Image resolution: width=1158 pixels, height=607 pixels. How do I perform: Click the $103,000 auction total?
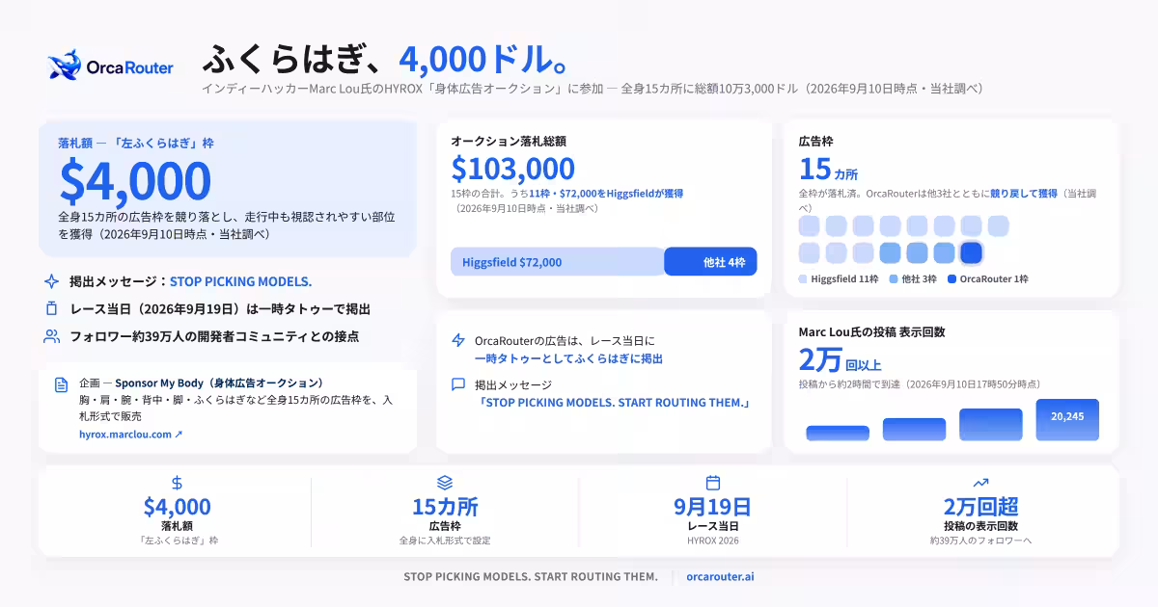pos(513,169)
